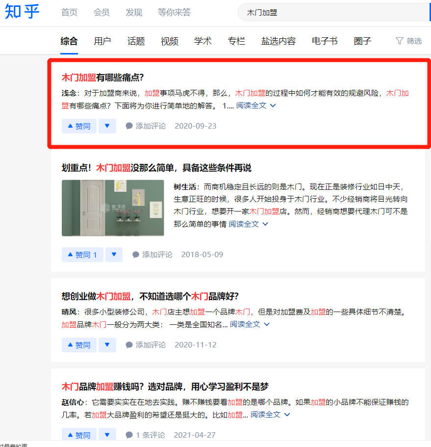The width and height of the screenshot is (431, 447).
Task: Open 发现 in top navigation
Action: pyautogui.click(x=134, y=12)
